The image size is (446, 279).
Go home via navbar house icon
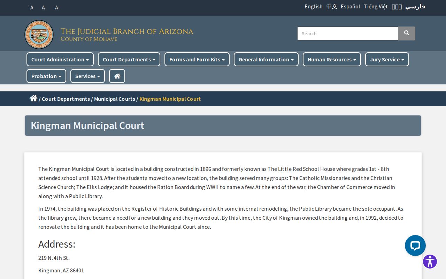117,76
